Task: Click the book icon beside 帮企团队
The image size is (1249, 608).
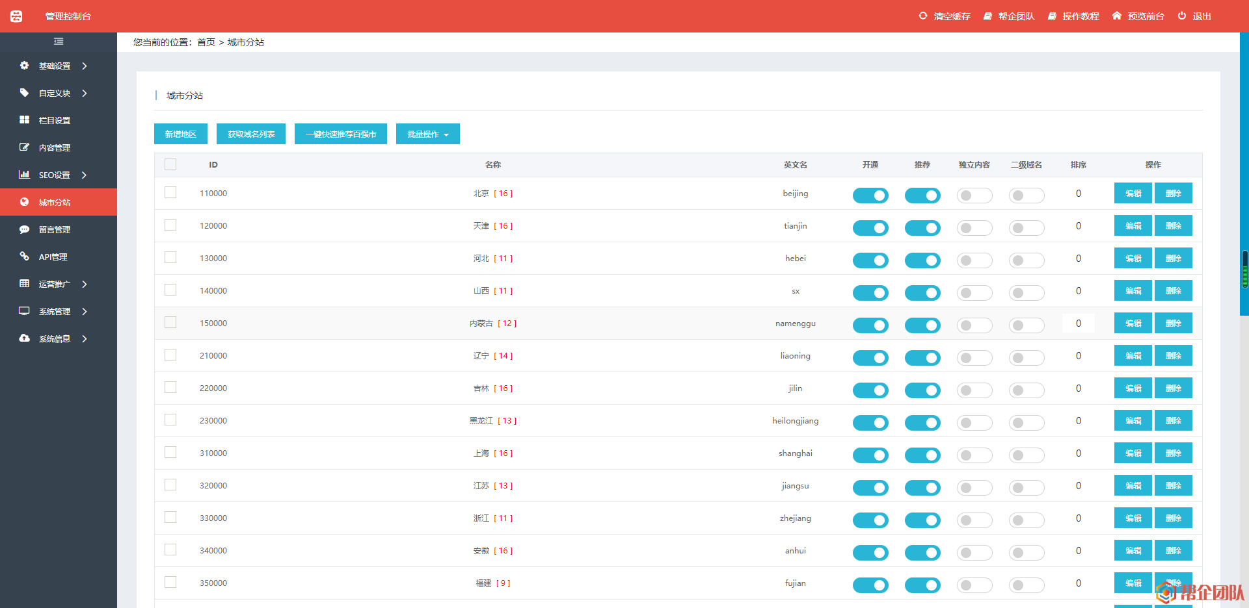Action: pos(987,16)
